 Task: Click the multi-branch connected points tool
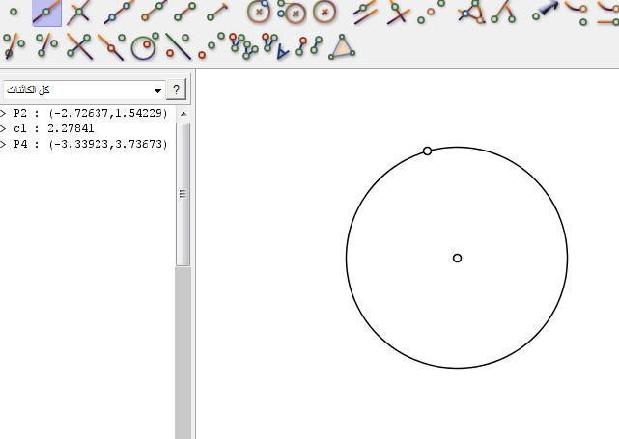[243, 45]
